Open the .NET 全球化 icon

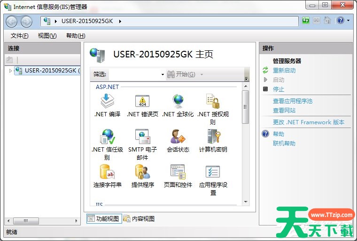(178, 101)
